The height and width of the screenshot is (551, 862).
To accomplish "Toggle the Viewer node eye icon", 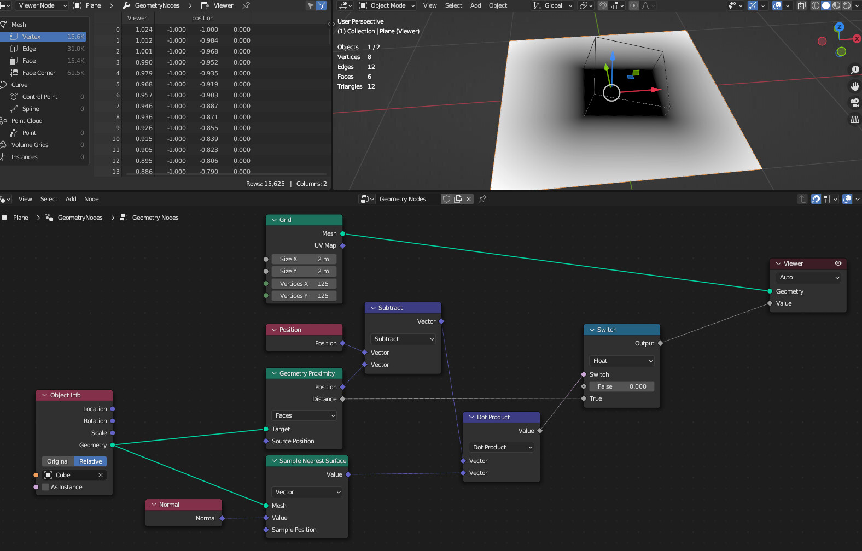I will (x=838, y=263).
